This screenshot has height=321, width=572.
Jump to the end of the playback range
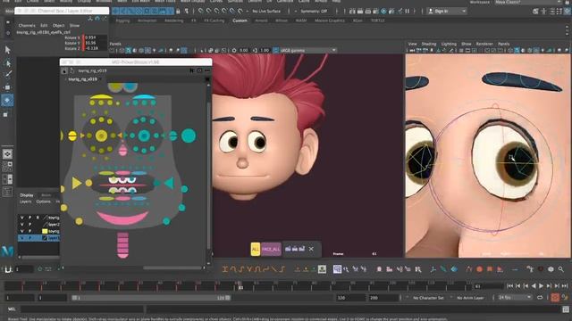[x=565, y=286]
